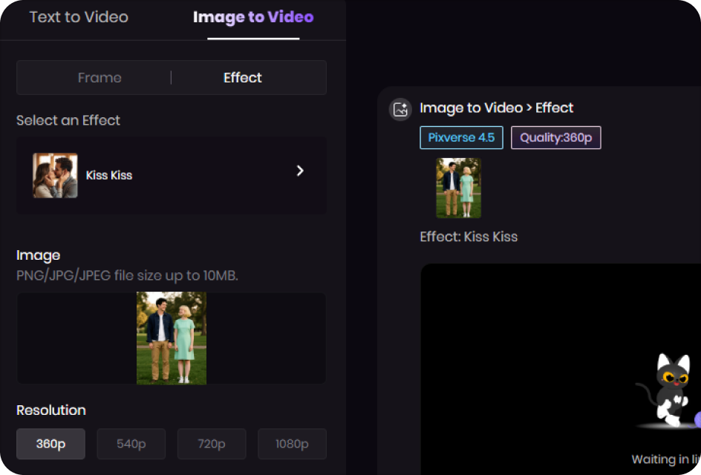Choose 540p resolution
The height and width of the screenshot is (475, 701).
click(x=131, y=444)
